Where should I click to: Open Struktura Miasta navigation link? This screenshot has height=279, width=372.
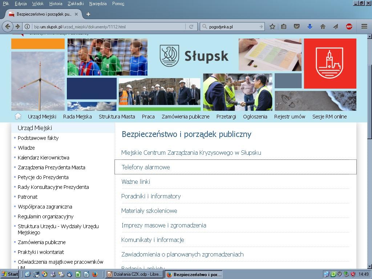tap(117, 117)
